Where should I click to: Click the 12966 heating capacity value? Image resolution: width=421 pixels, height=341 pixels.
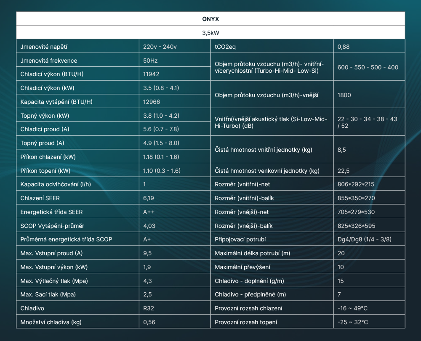(152, 102)
